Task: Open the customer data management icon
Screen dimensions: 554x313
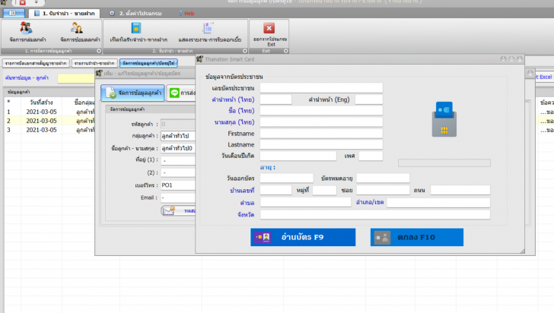Action: click(x=77, y=28)
